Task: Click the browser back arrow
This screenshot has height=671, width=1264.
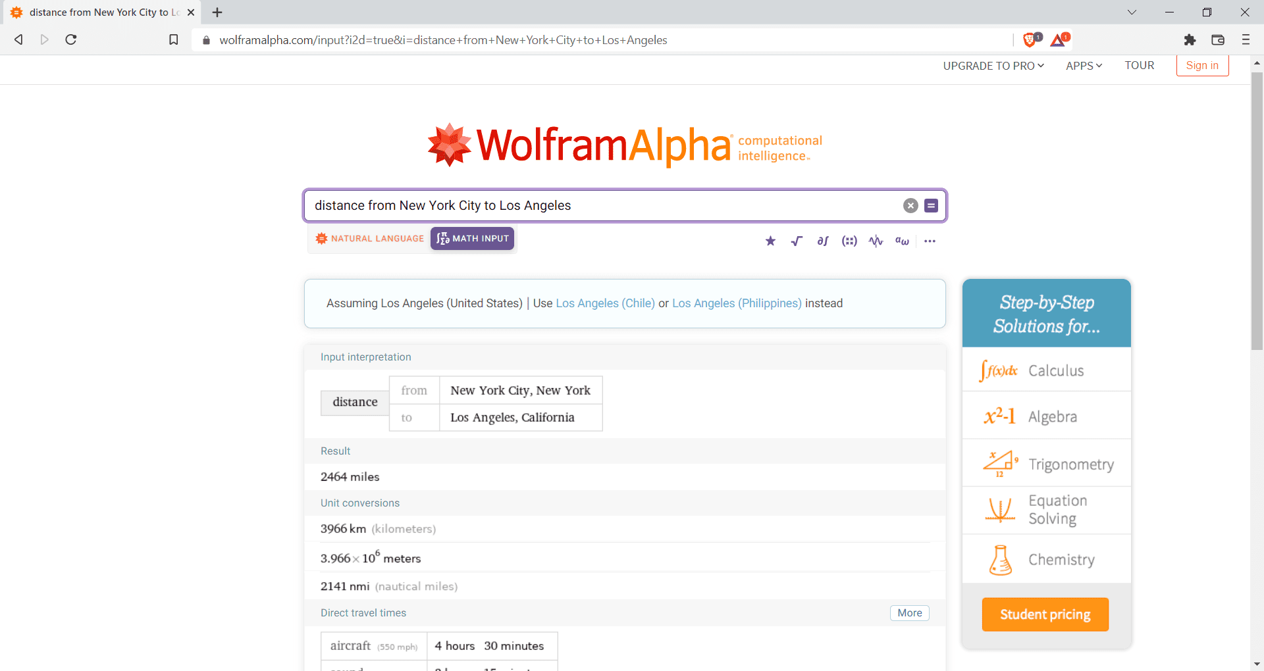Action: [x=18, y=39]
